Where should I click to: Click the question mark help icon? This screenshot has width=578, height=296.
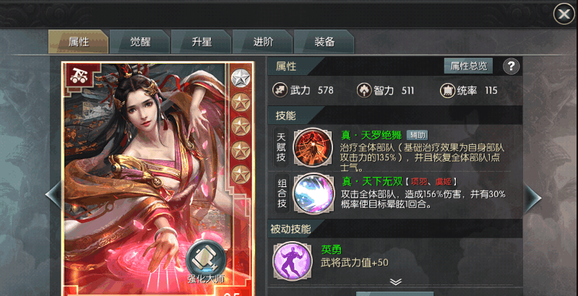[x=511, y=66]
